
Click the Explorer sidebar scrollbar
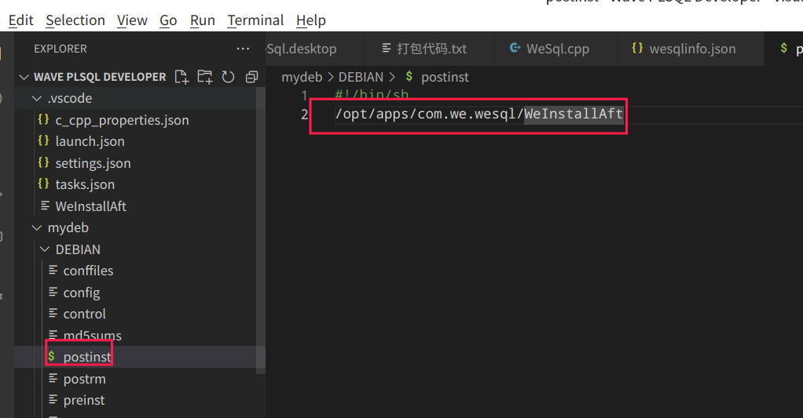pyautogui.click(x=261, y=230)
